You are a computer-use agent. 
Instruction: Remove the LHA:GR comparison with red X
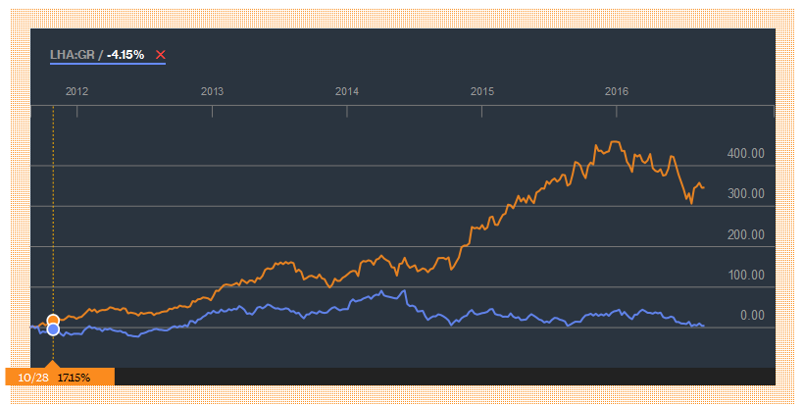coord(161,55)
